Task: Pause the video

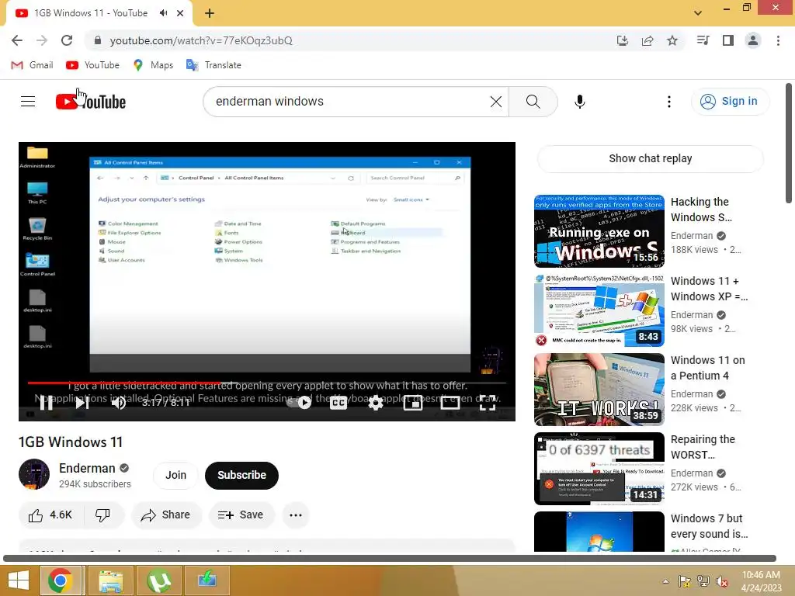Action: click(46, 403)
